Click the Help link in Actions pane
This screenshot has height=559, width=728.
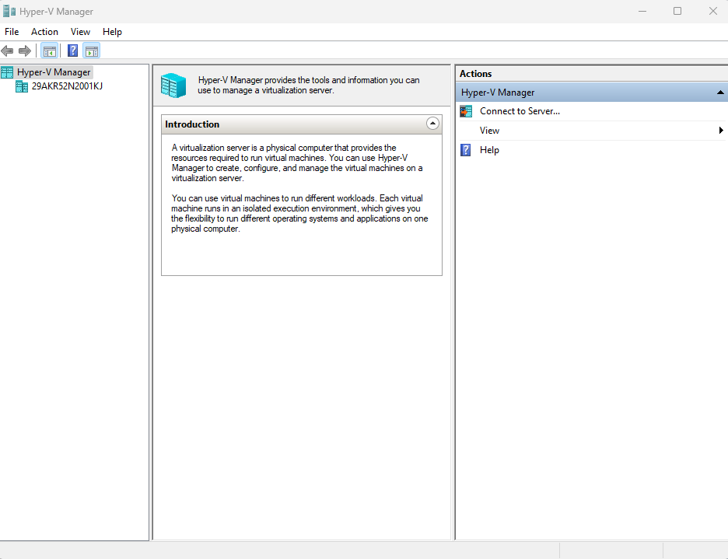point(489,150)
